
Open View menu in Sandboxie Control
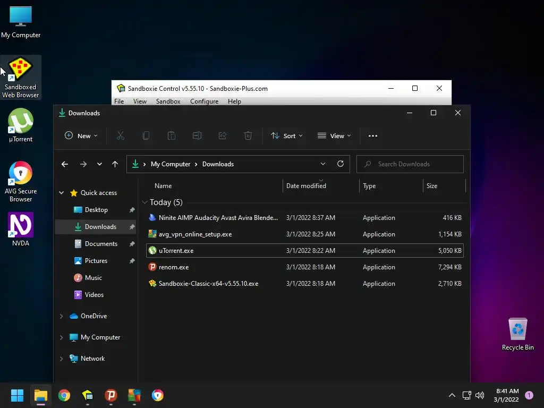[x=140, y=101]
